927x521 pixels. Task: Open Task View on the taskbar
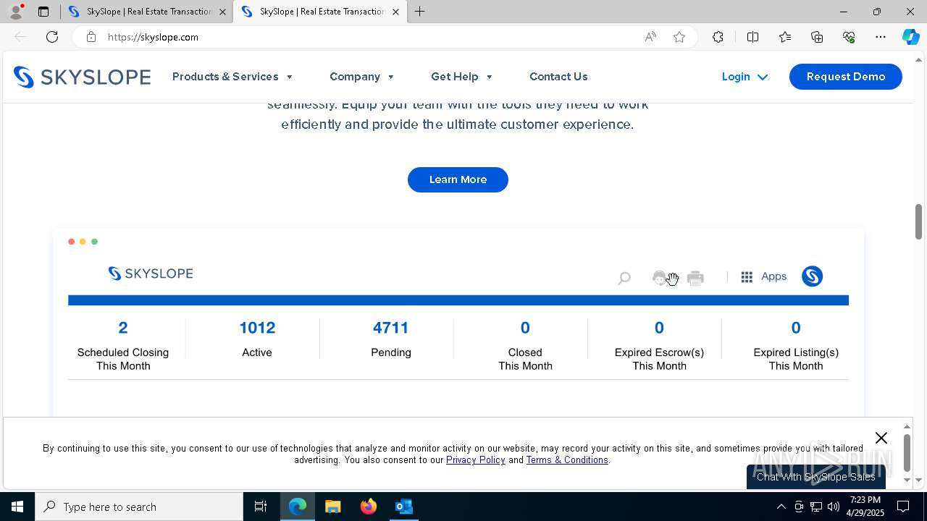coord(261,507)
